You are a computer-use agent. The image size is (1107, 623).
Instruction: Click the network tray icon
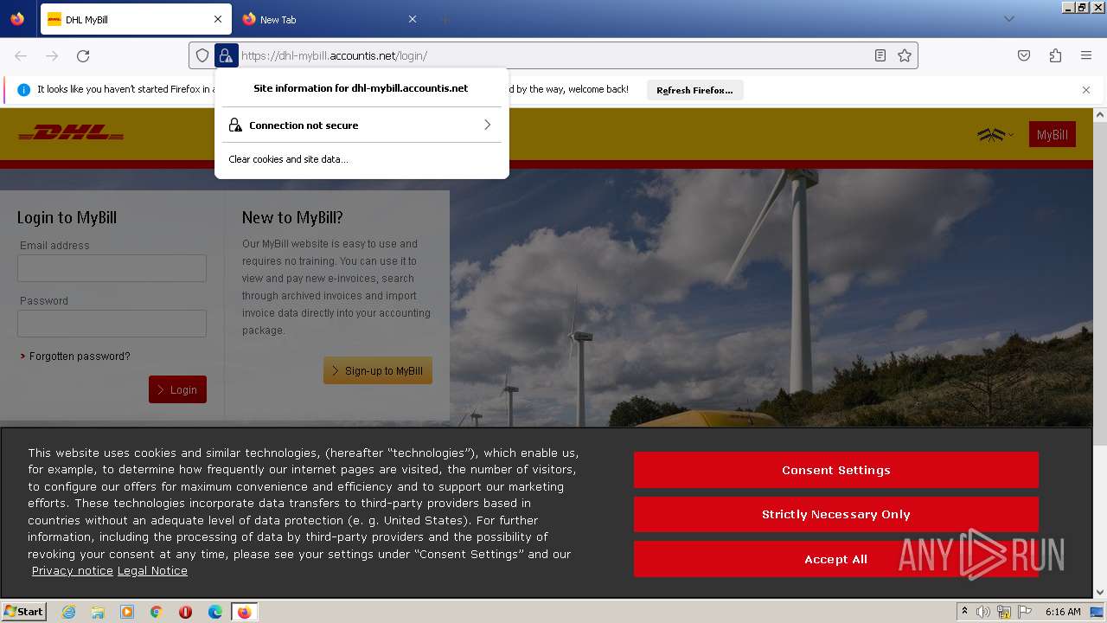[1004, 612]
